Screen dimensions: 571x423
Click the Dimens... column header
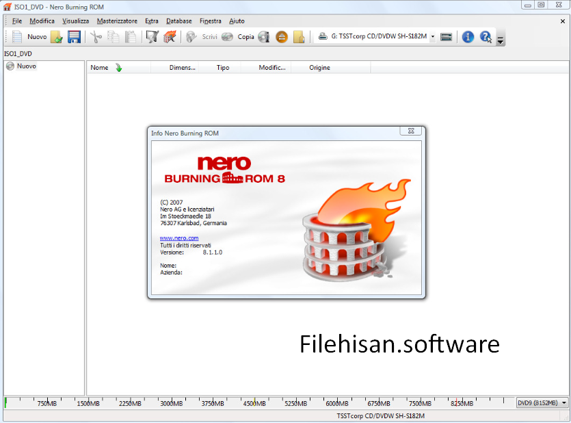coord(182,68)
